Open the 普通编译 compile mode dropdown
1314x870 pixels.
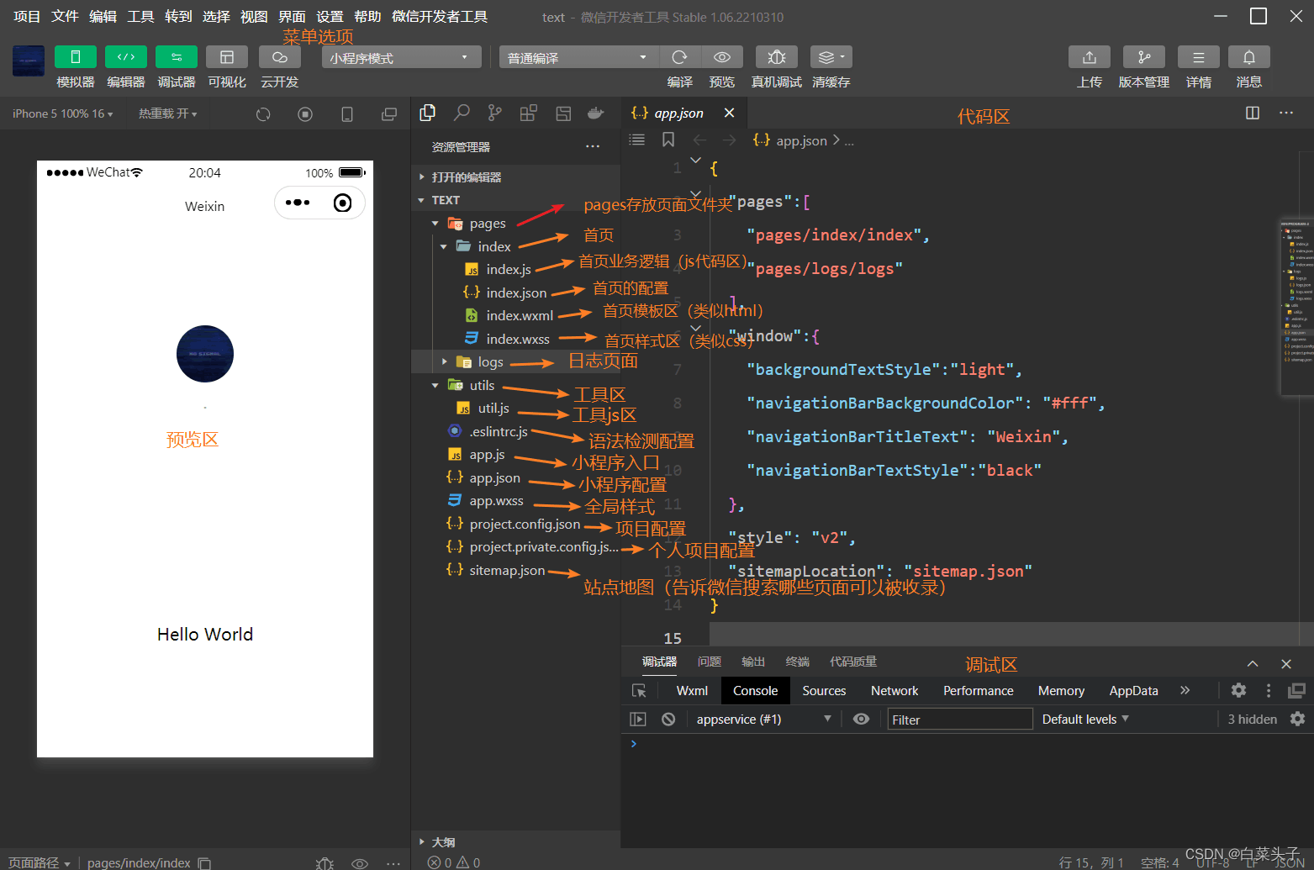coord(579,57)
